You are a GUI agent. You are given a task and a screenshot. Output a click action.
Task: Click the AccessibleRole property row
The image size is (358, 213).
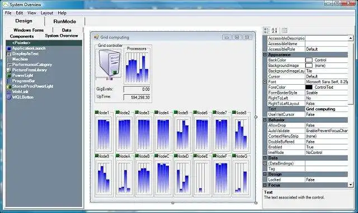[x=308, y=49]
